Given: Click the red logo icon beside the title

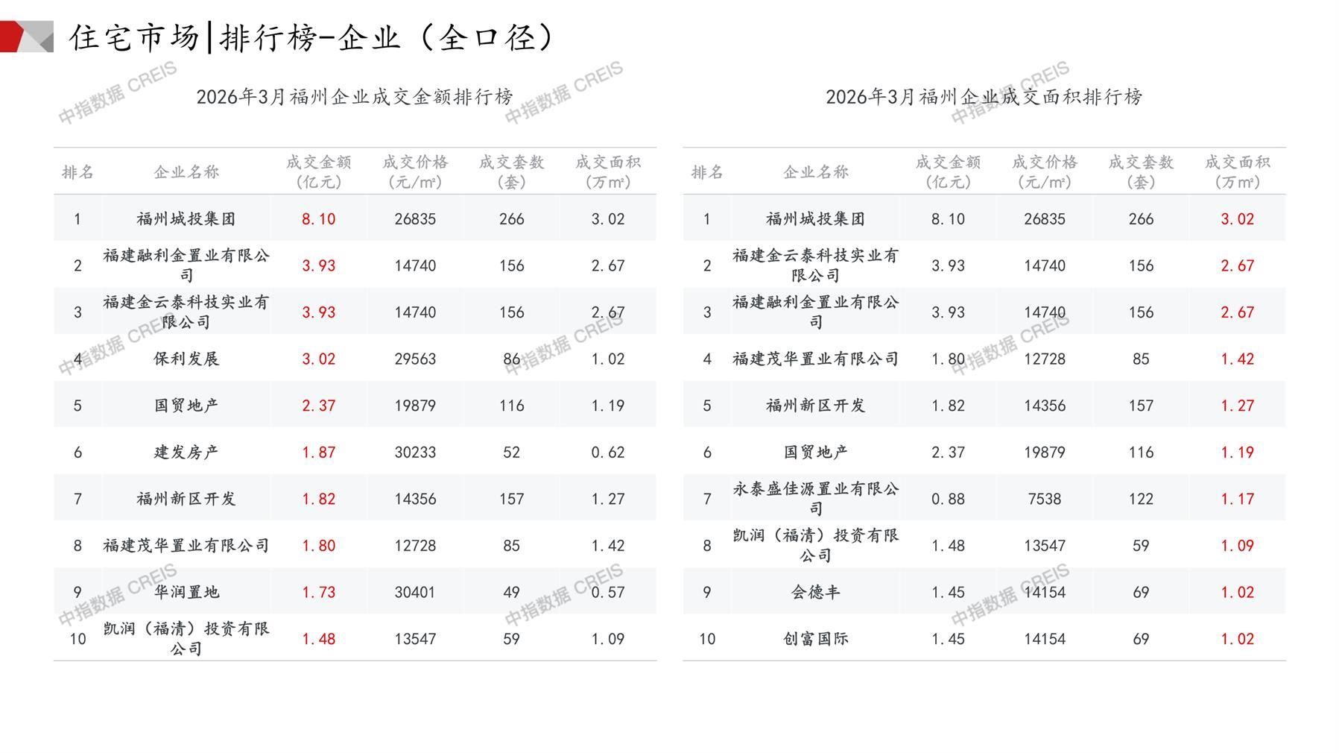Looking at the screenshot, I should (x=26, y=37).
